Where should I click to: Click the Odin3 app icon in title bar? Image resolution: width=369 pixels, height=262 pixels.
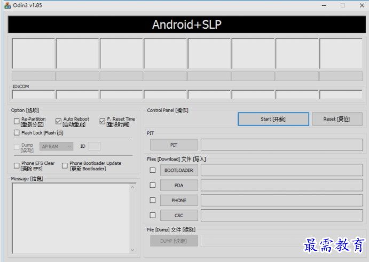tap(7, 5)
